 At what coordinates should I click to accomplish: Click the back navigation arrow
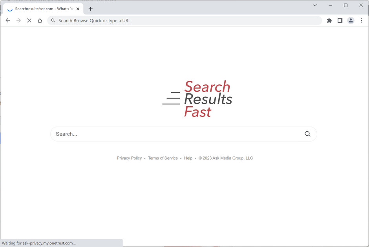[8, 20]
